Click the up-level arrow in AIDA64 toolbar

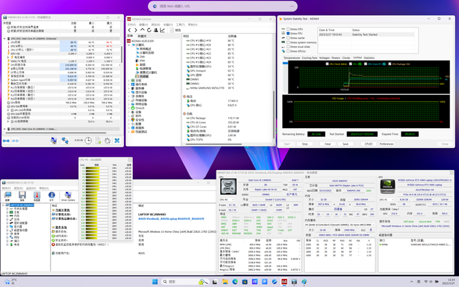[142, 30]
